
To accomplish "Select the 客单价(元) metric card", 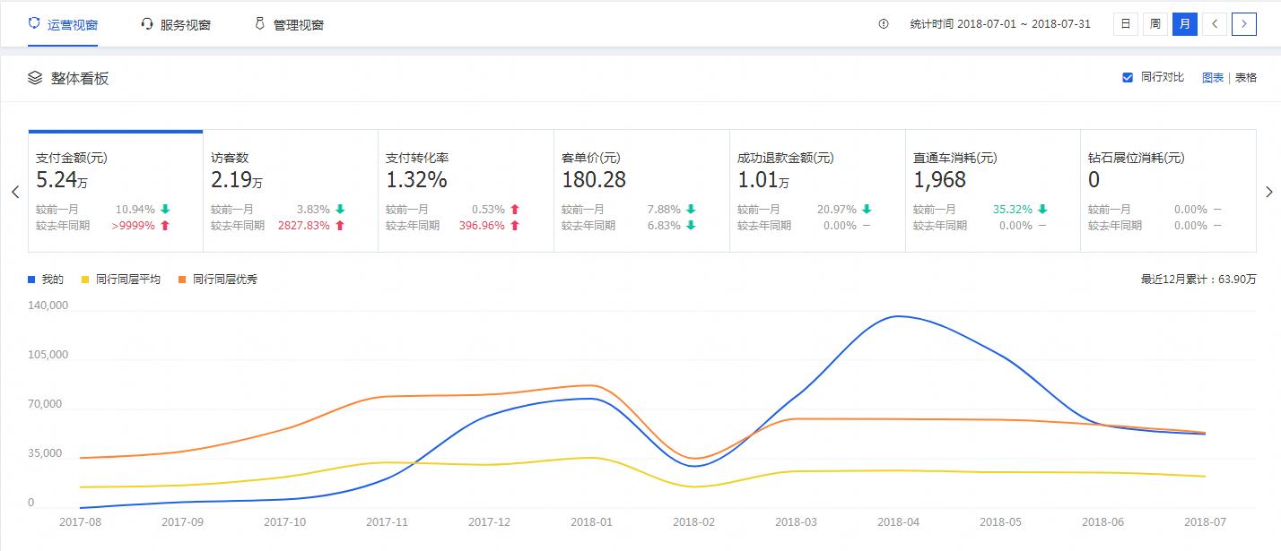I will click(x=640, y=190).
